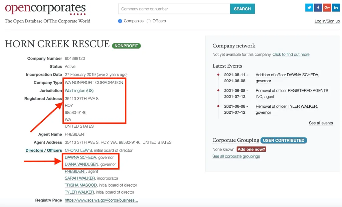Screen dimensions: 342x207
Task: Open officer DIANA VANDUSEN's page
Action: [x=82, y=165]
